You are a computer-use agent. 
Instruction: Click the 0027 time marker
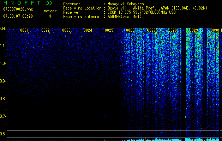pos(151,30)
